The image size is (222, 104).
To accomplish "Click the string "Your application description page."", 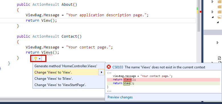I will (106, 15).
